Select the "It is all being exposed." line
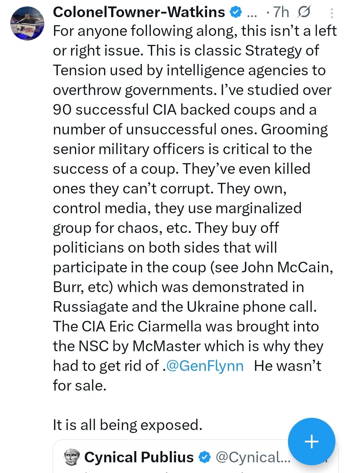The width and height of the screenshot is (349, 473). click(x=128, y=425)
